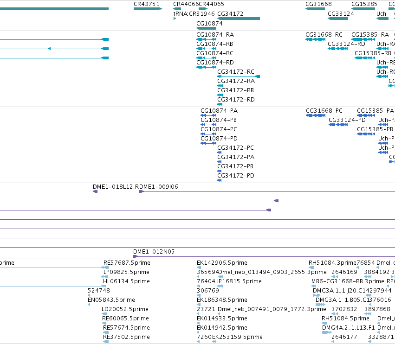The height and width of the screenshot is (344, 395).
Task: Select Dmel_neb_007491_0079_1772.3prime feature
Action: pyautogui.click(x=272, y=309)
